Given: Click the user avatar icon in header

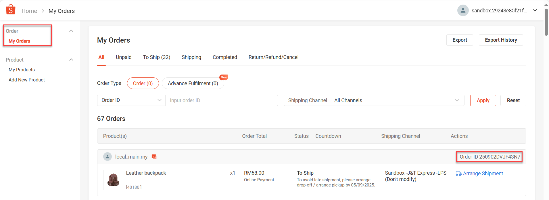Looking at the screenshot, I should point(463,11).
